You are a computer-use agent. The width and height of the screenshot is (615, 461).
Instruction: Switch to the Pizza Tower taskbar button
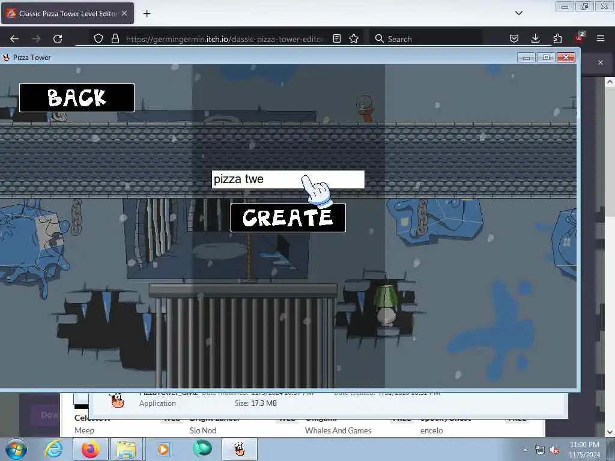click(x=240, y=449)
